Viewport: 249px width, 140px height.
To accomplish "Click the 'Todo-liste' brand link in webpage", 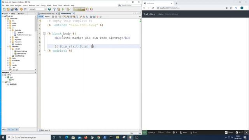I will 149,14.
